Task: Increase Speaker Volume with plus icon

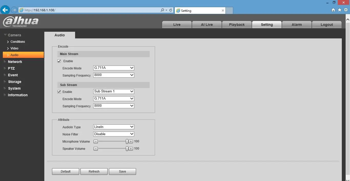Action: click(131, 148)
